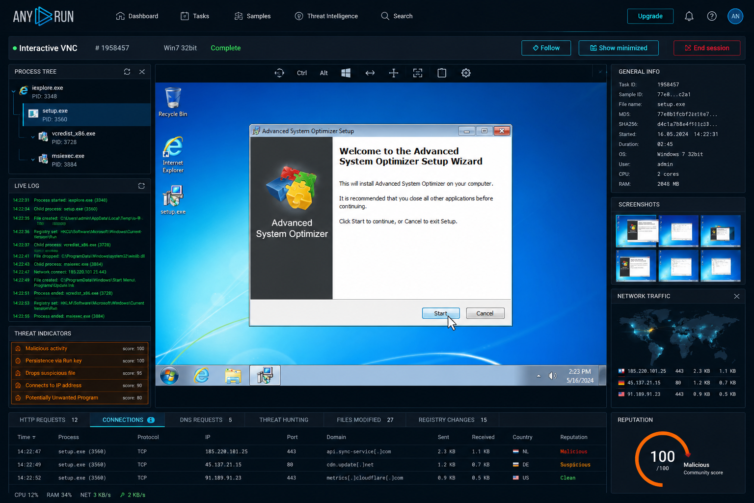Expand the msiexec.exe node chevron
The width and height of the screenshot is (754, 503).
tap(33, 160)
